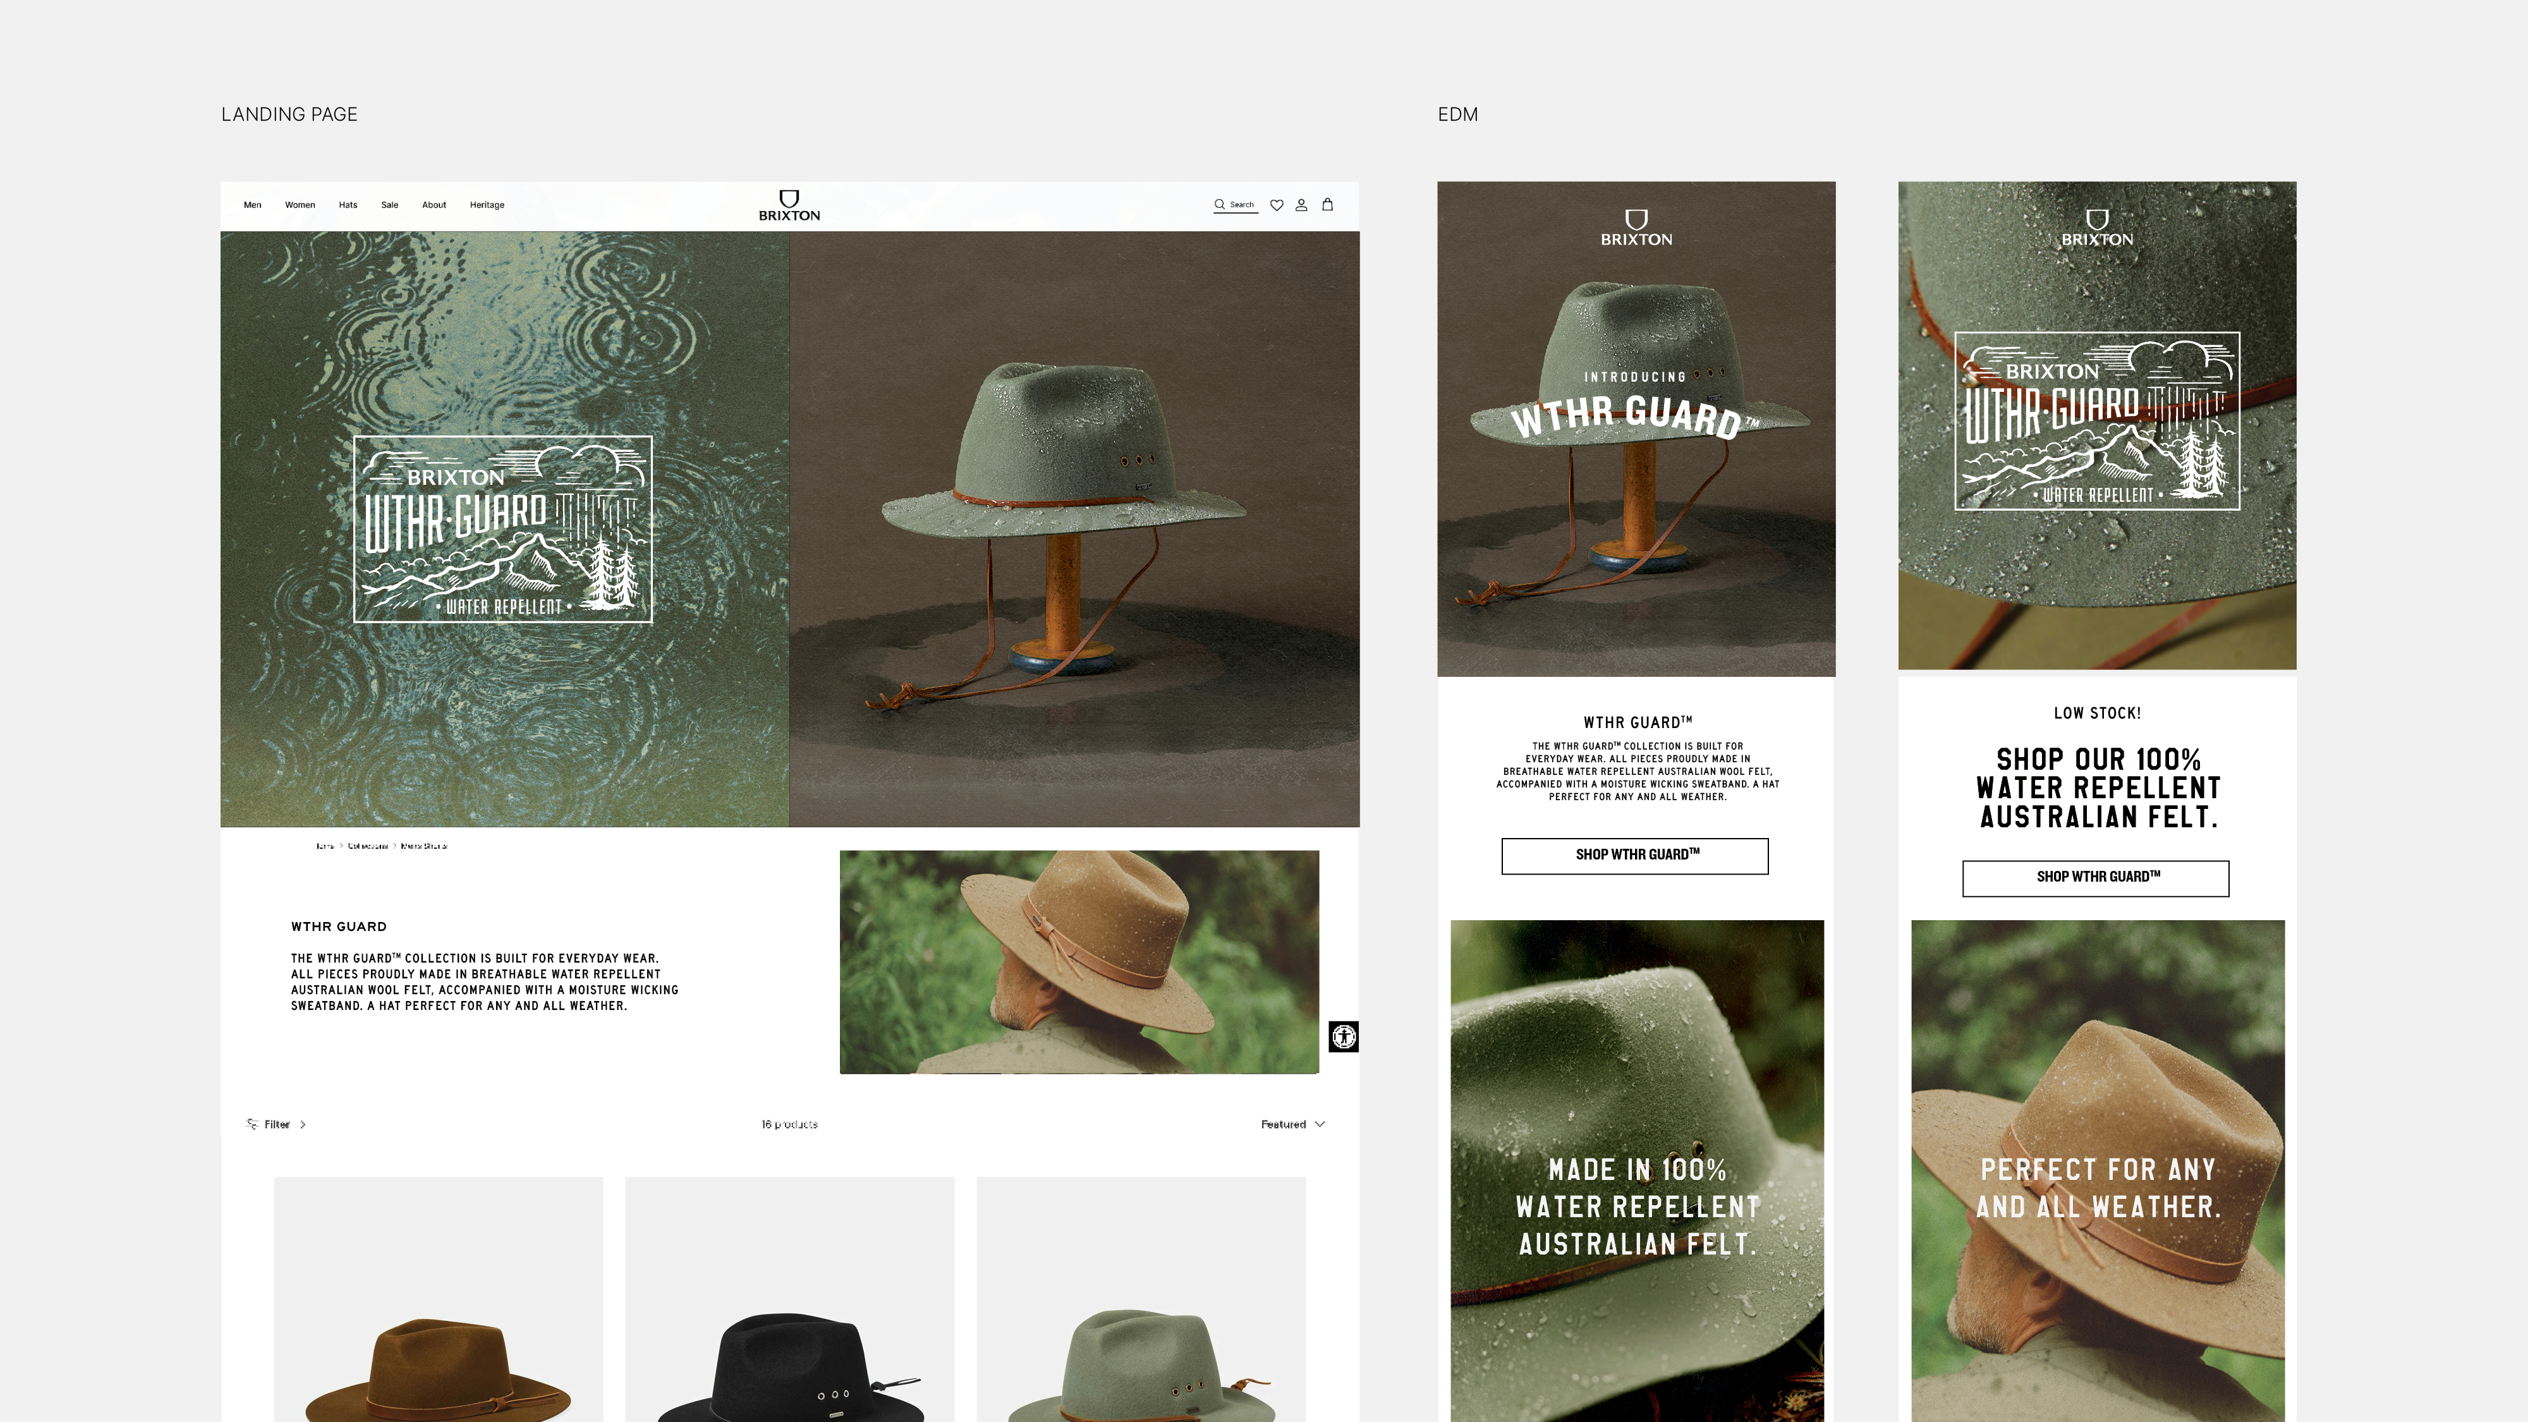Viewport: 2528px width, 1422px height.
Task: Open the About navigation link
Action: coord(434,205)
